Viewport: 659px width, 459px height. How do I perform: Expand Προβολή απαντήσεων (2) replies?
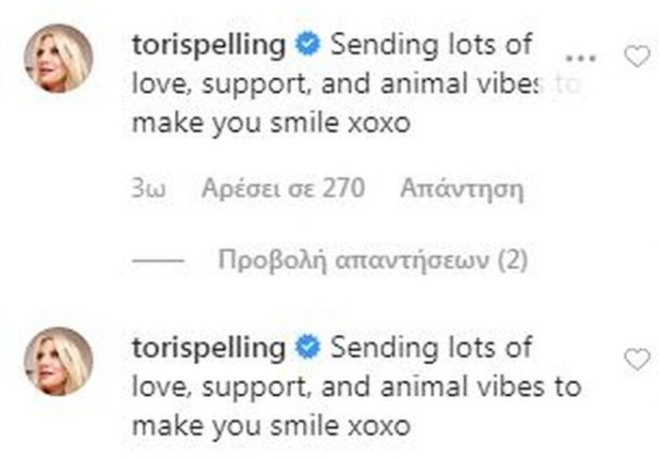point(373,261)
